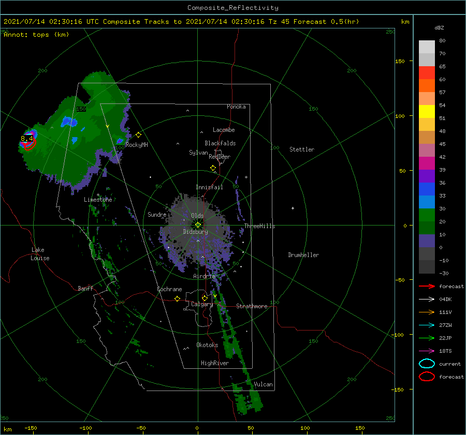This screenshot has height=435, width=466.
Task: Click the Vulcan label
Action: pyautogui.click(x=264, y=384)
